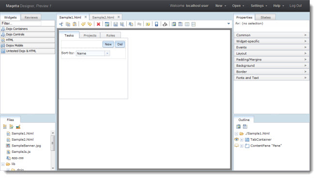Viewport: 317px width, 178px height.
Task: Expand the Events properties section
Action: [272, 47]
